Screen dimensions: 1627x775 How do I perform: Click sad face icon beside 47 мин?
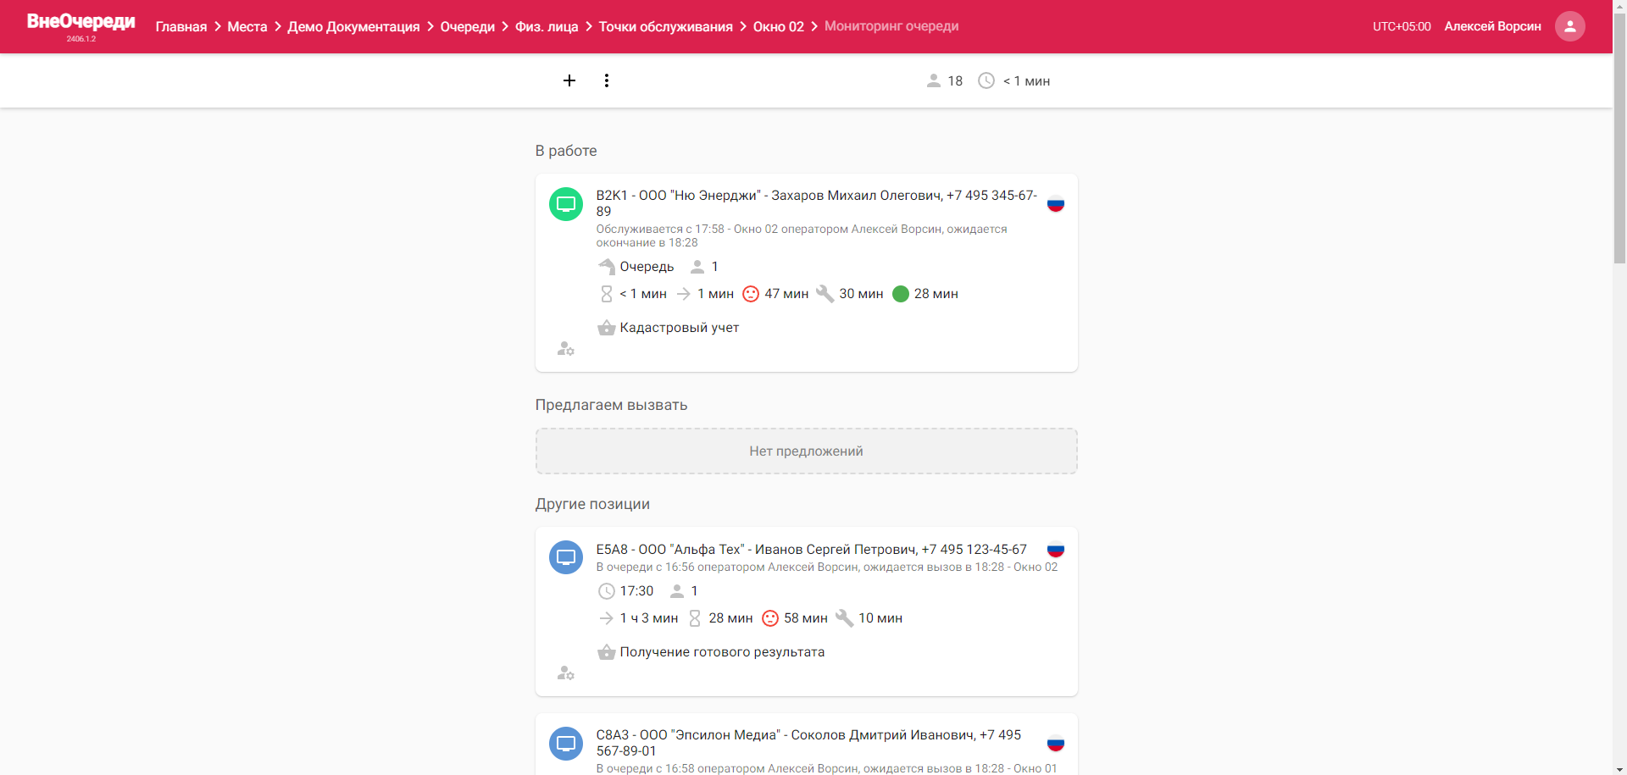coord(751,294)
